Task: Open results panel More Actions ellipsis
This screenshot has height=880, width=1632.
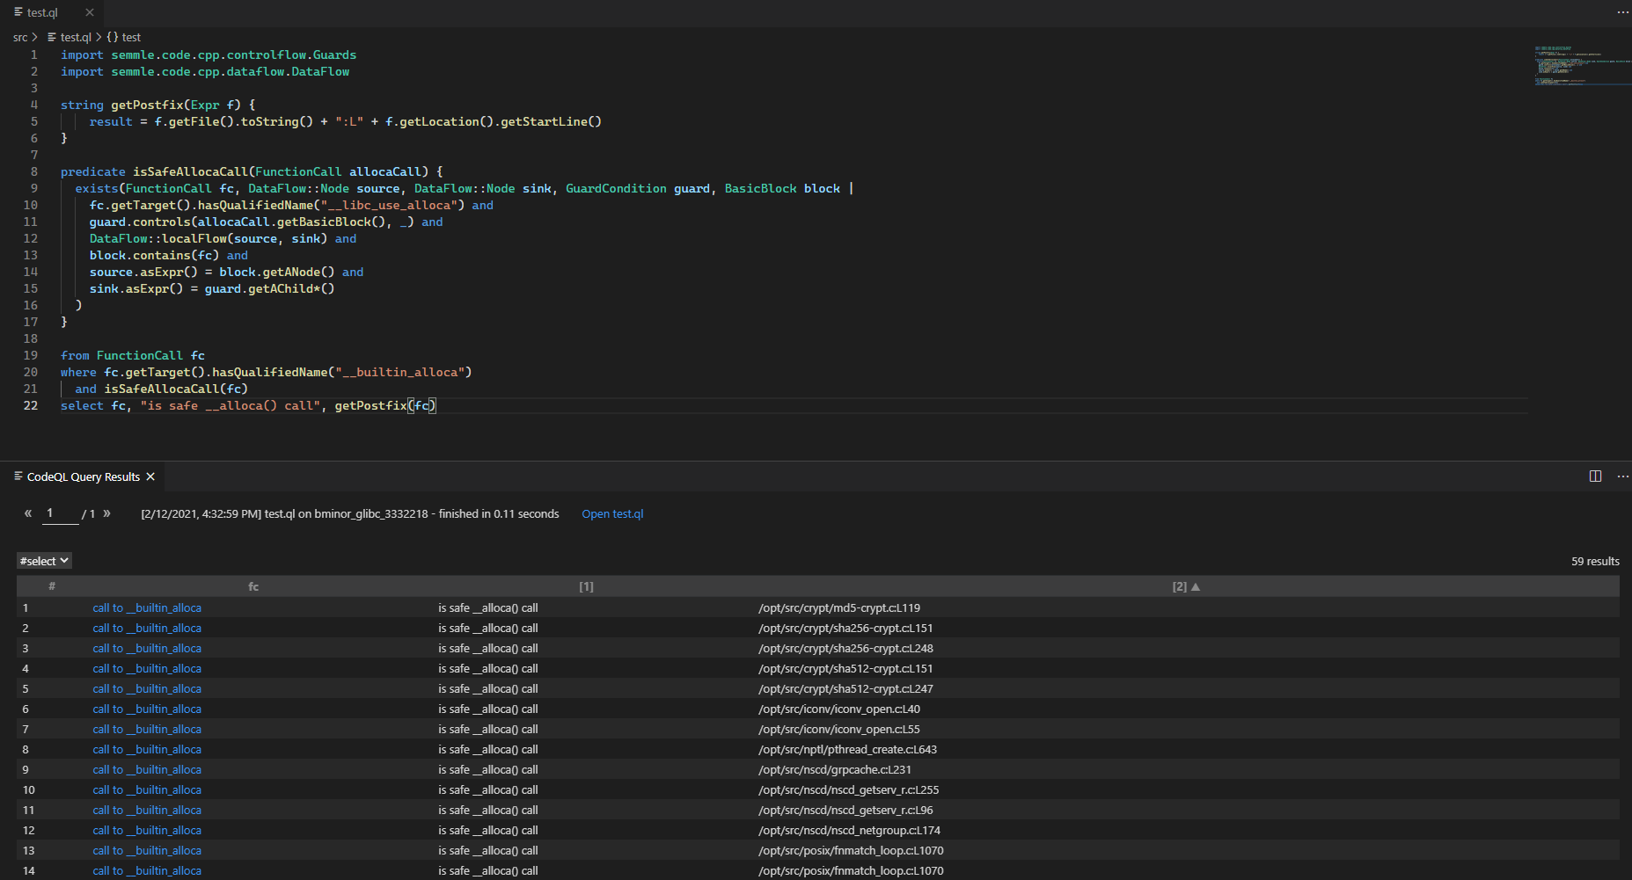Action: pos(1622,476)
